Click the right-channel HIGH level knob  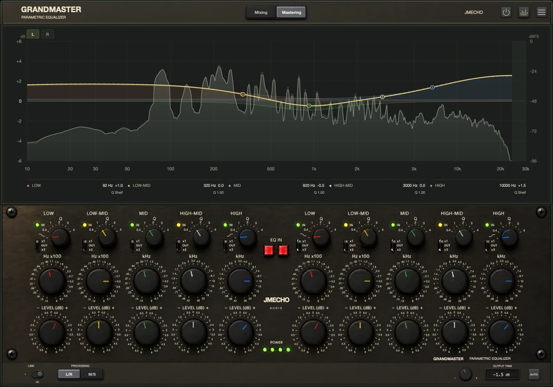[502, 332]
